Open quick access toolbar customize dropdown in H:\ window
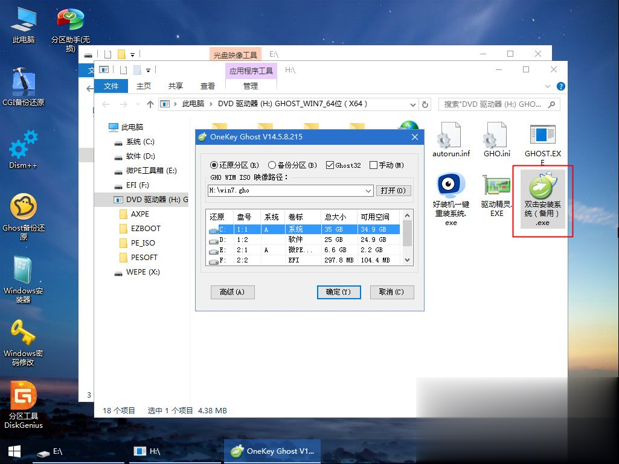 click(x=148, y=71)
